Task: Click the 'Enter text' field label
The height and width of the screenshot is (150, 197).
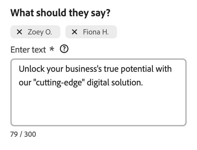Action: coord(28,49)
